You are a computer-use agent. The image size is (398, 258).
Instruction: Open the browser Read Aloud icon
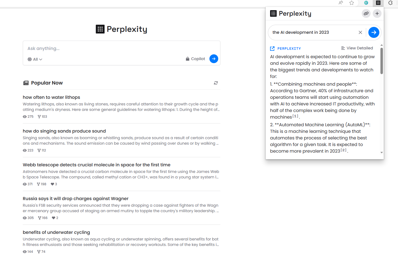click(x=341, y=3)
